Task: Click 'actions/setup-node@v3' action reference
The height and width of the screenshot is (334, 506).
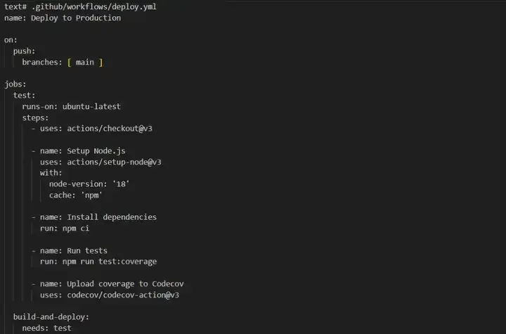Action: coord(114,162)
